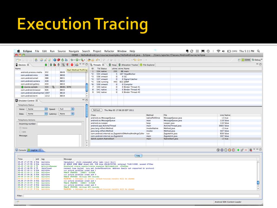Click the Message text area

point(59,141)
